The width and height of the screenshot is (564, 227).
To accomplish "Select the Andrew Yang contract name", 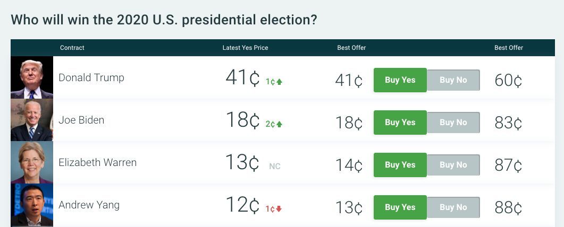I will coord(89,205).
